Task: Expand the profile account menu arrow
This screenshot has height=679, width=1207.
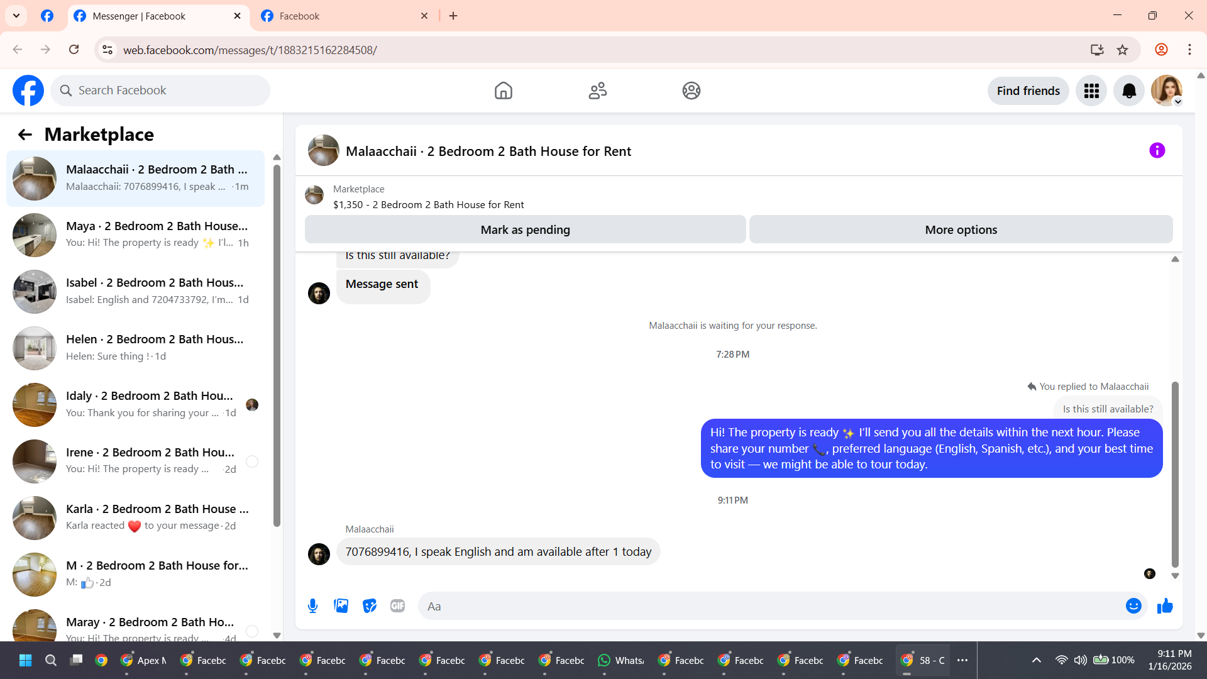Action: point(1178,102)
